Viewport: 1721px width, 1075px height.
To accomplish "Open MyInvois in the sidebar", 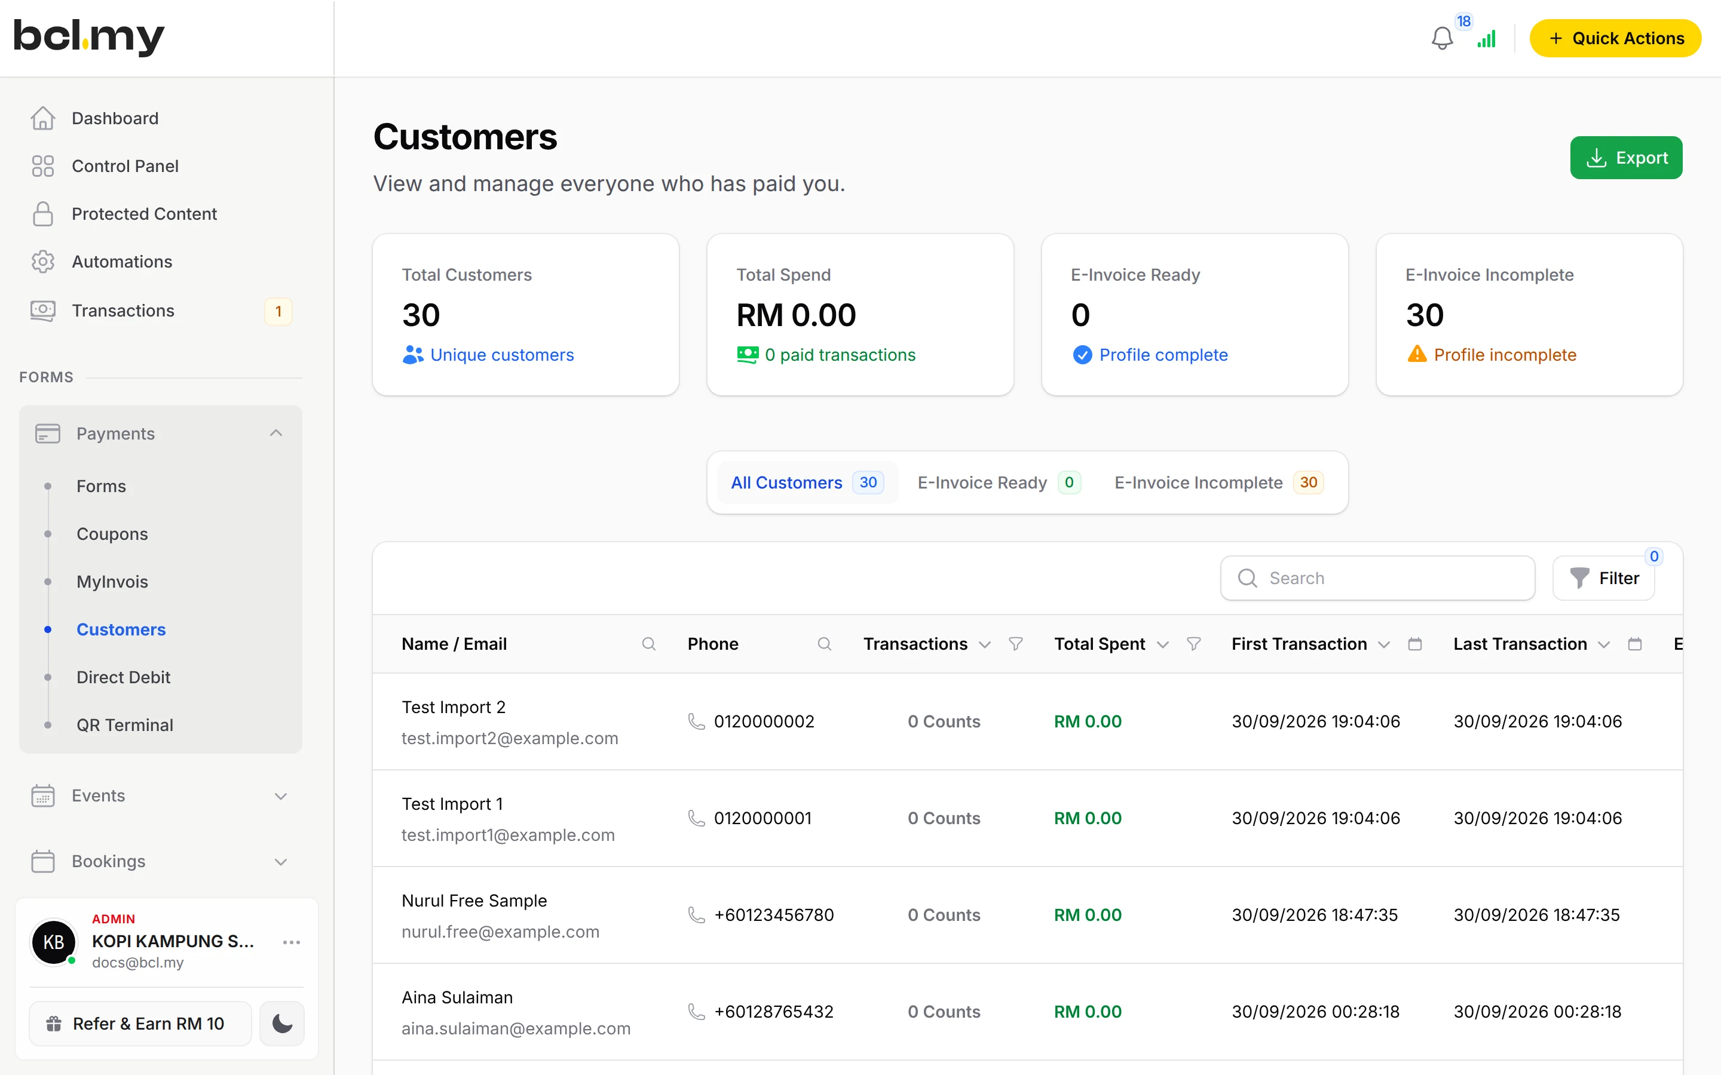I will (112, 582).
